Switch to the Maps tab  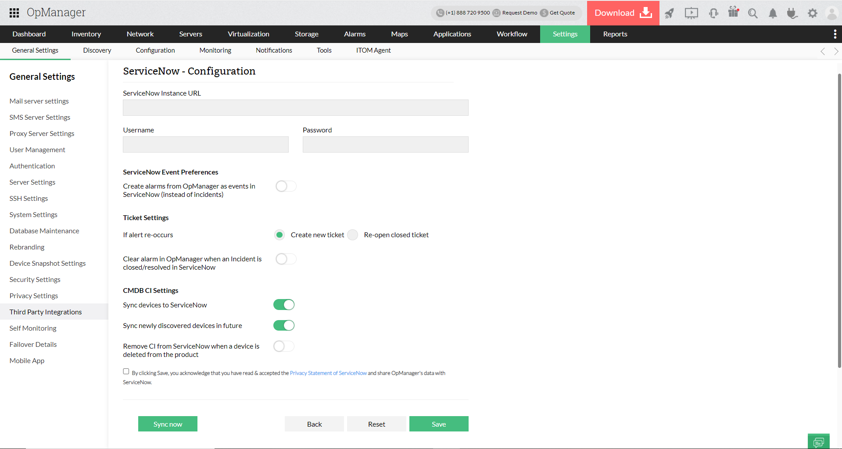click(399, 34)
